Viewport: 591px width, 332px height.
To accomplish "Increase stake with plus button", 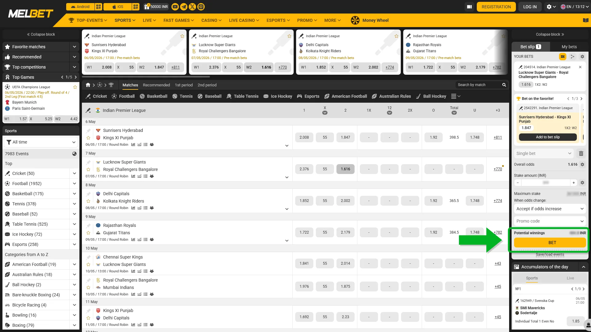I will (x=574, y=183).
